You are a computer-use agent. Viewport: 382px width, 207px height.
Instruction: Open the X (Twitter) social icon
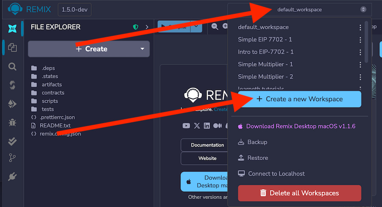point(197,126)
